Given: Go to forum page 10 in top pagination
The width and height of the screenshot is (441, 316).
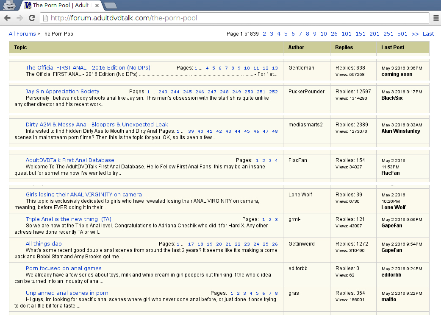Looking at the screenshot, I should point(324,34).
